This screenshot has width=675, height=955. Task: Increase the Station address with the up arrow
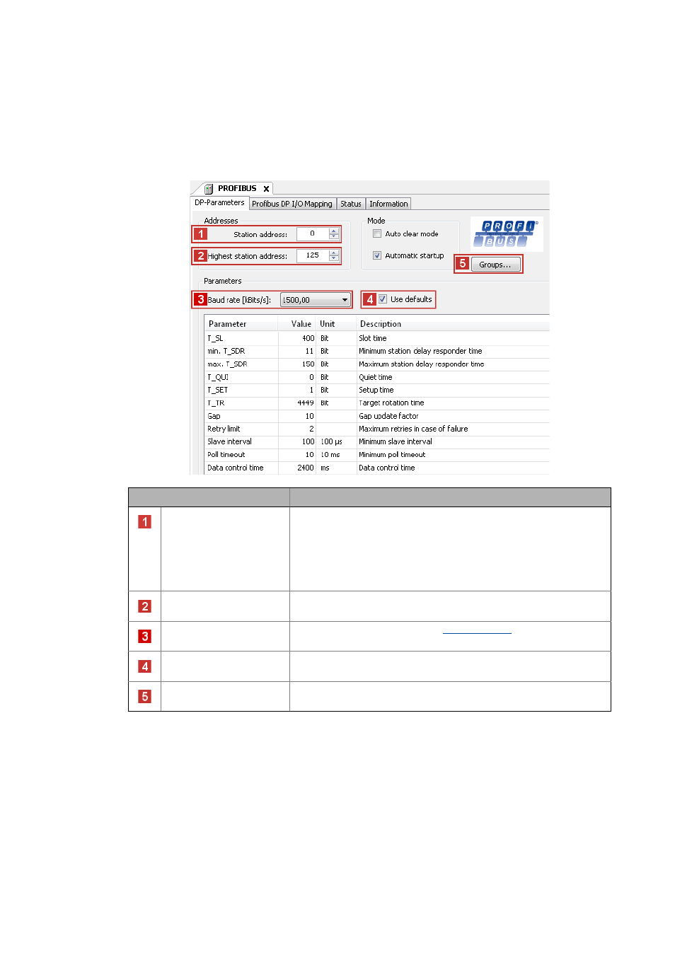[x=334, y=231]
